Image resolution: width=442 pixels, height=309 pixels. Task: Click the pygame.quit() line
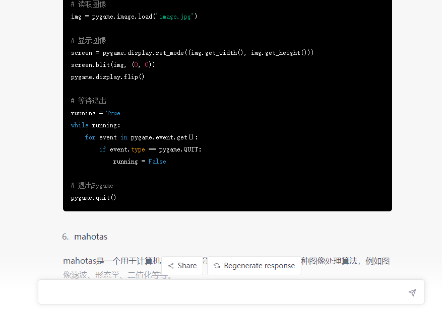[x=93, y=198]
